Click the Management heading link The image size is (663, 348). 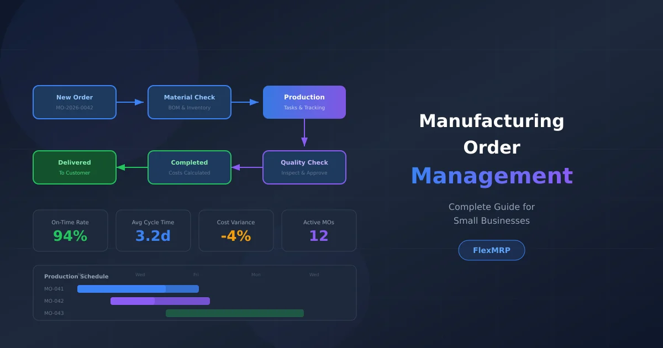point(491,176)
